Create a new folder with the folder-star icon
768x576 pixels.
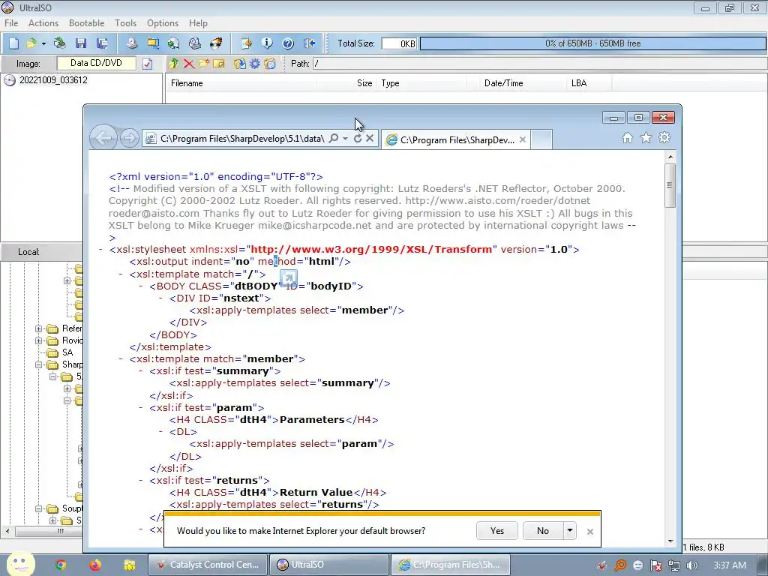tap(204, 64)
